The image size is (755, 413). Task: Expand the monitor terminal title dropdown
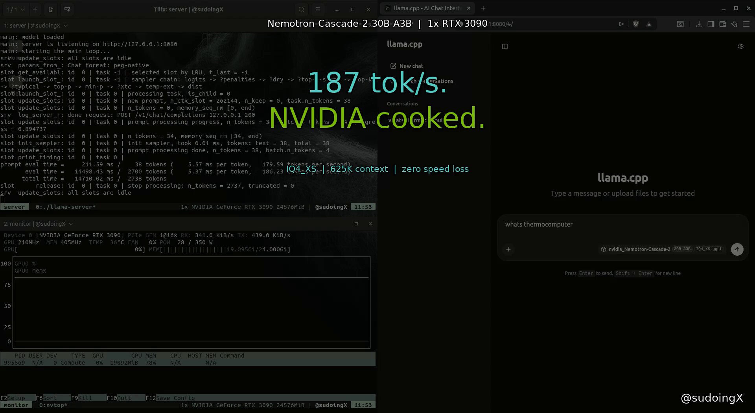[71, 224]
